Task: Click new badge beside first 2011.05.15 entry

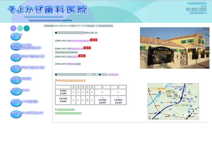Action: click(x=94, y=40)
